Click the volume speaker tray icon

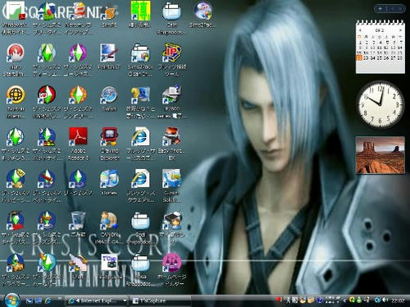[385, 300]
